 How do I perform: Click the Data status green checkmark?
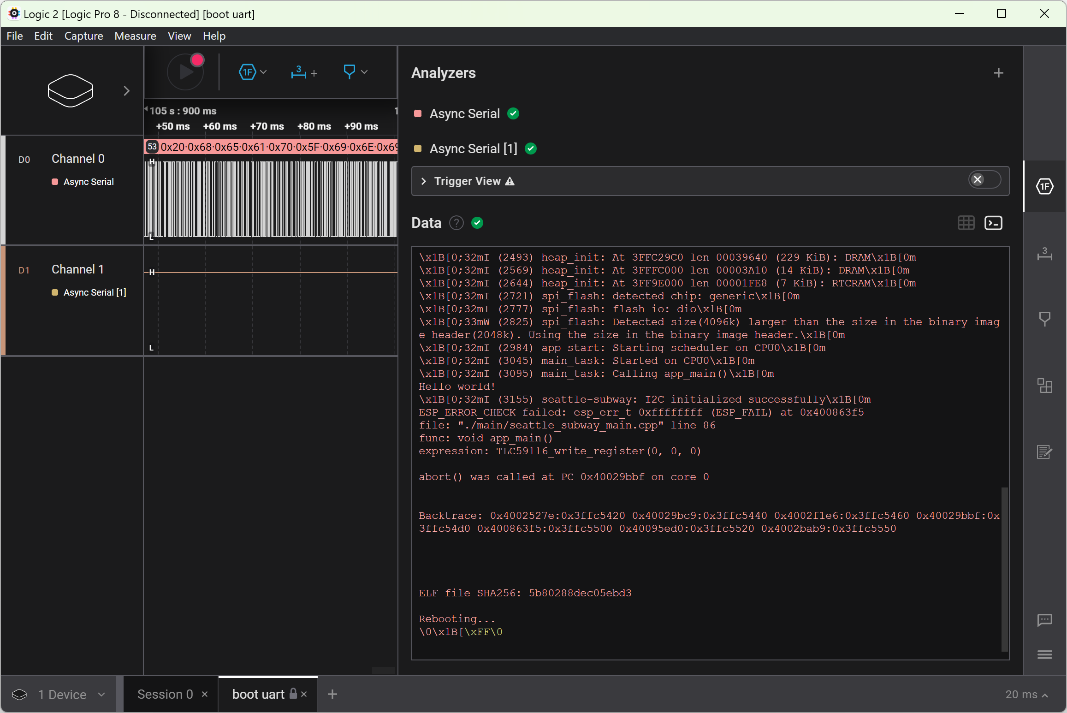pos(477,223)
